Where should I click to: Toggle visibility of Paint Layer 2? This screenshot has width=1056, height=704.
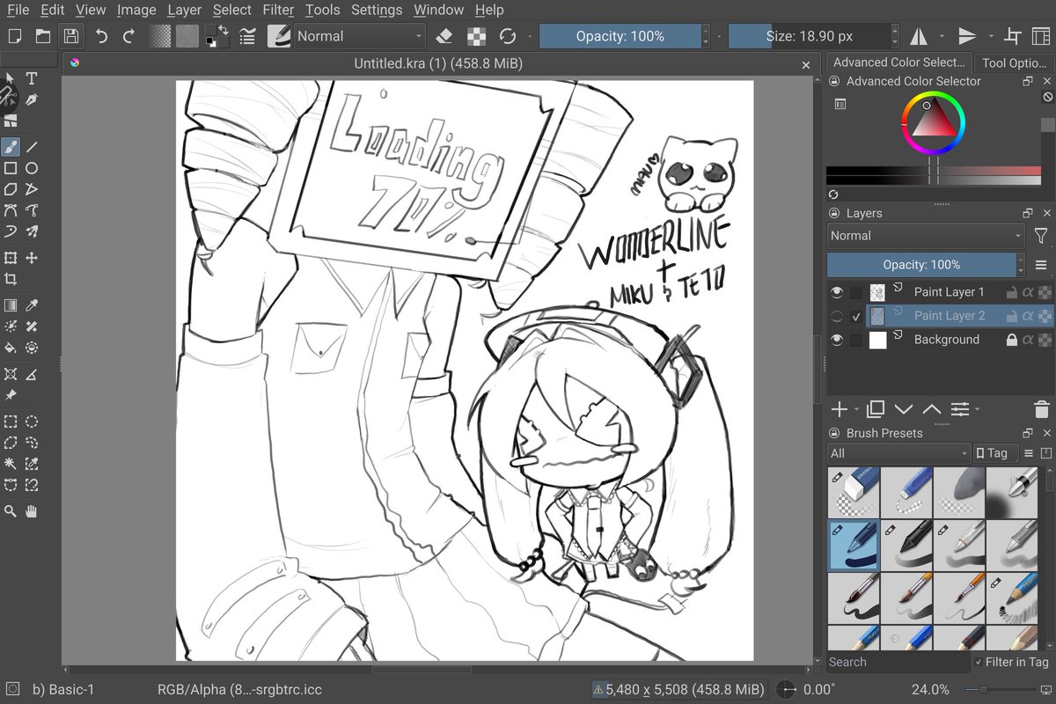coord(837,316)
